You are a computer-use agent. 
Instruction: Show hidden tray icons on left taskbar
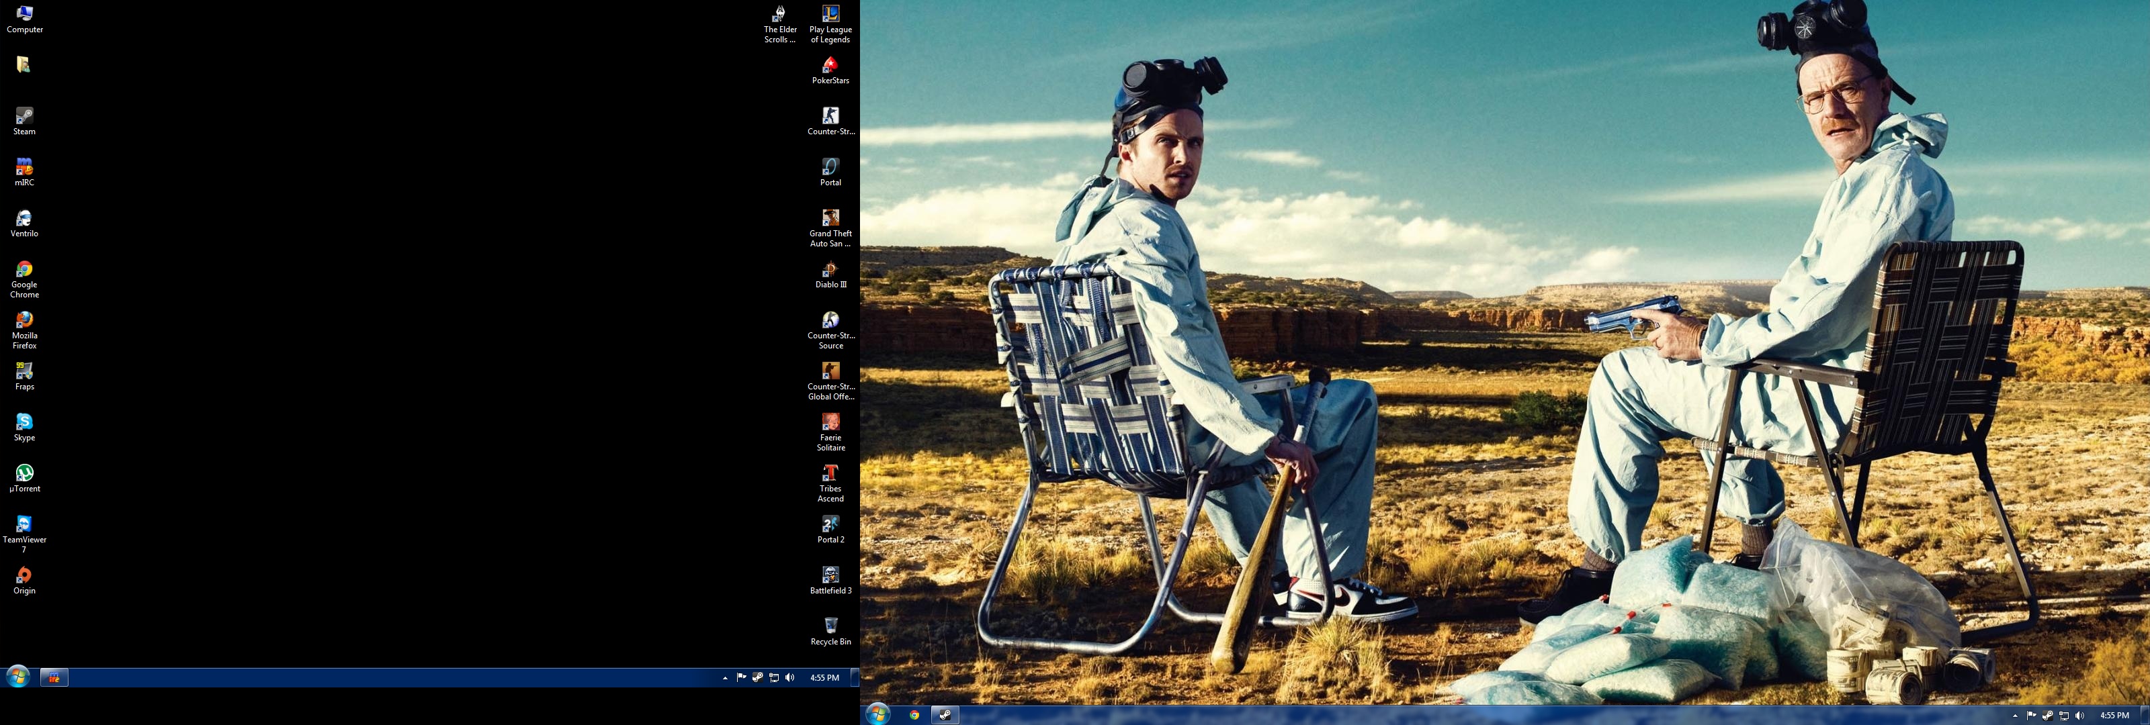724,678
